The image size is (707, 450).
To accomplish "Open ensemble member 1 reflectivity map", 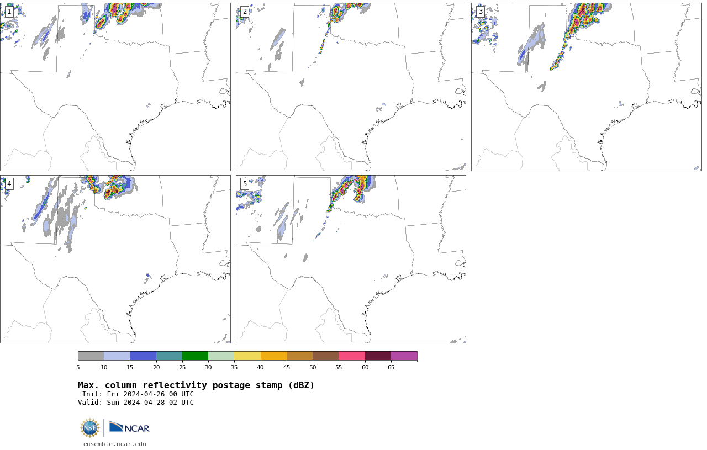I will pyautogui.click(x=115, y=87).
